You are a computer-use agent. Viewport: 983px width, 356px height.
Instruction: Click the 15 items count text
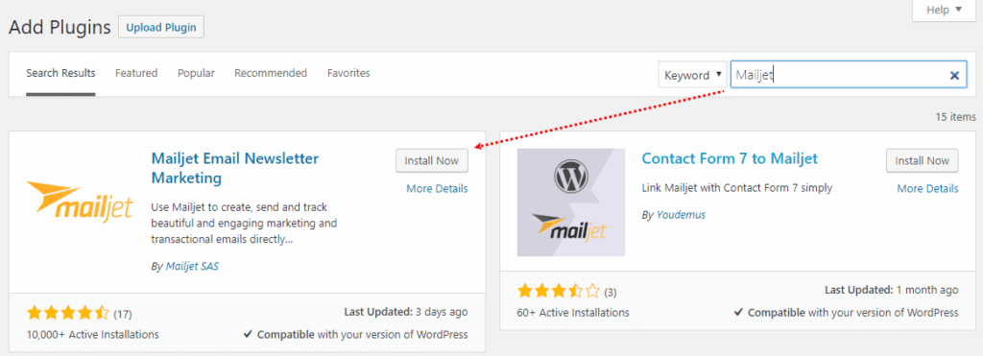[x=955, y=116]
